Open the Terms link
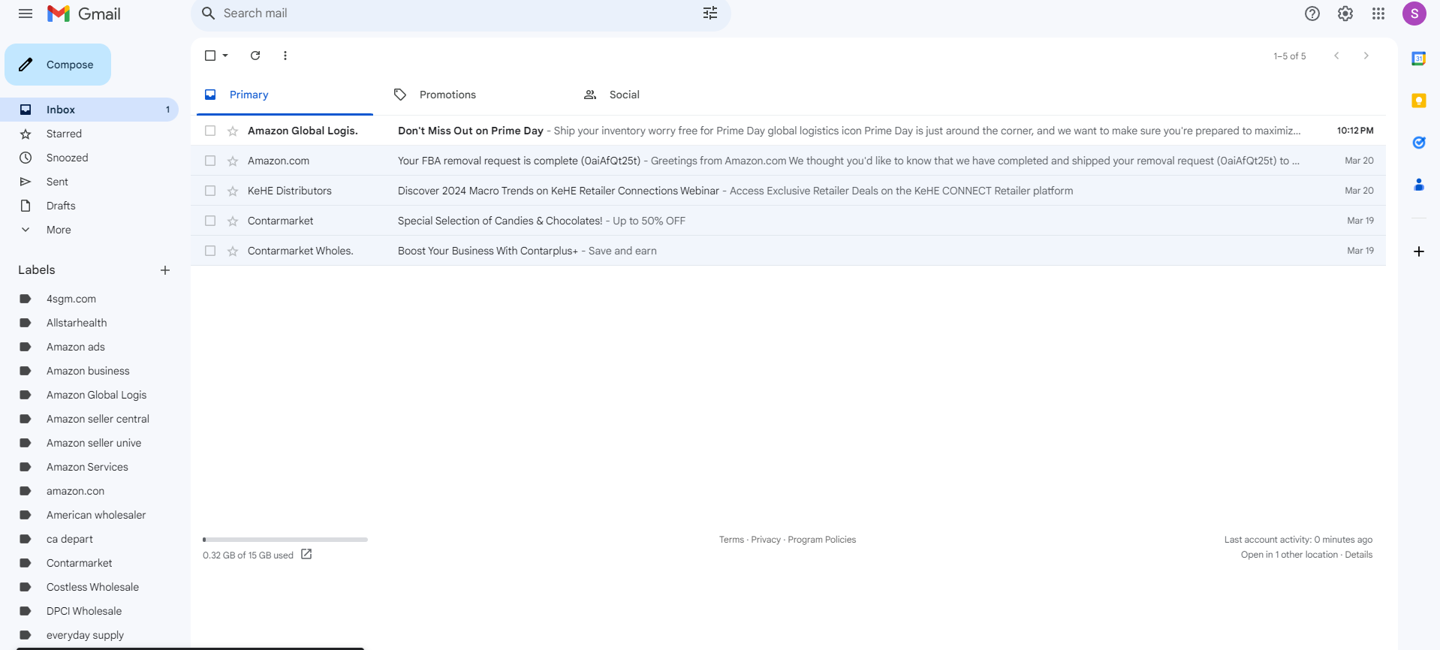Image resolution: width=1440 pixels, height=650 pixels. [731, 540]
